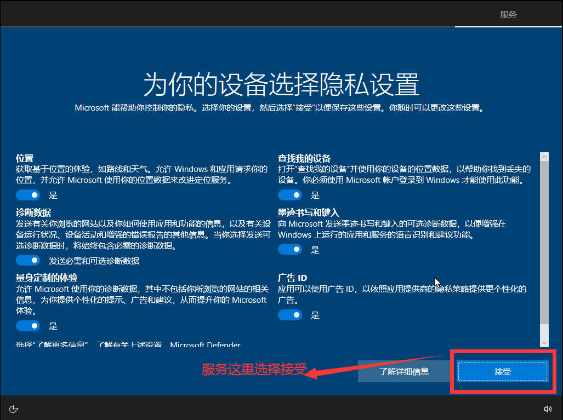Screen dimensions: 563x420
Task: Disable the 墨迹书写和键入 toggle
Action: (x=290, y=249)
